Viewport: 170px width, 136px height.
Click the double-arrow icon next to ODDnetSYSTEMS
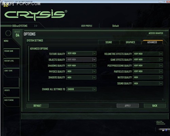[x=36, y=26]
